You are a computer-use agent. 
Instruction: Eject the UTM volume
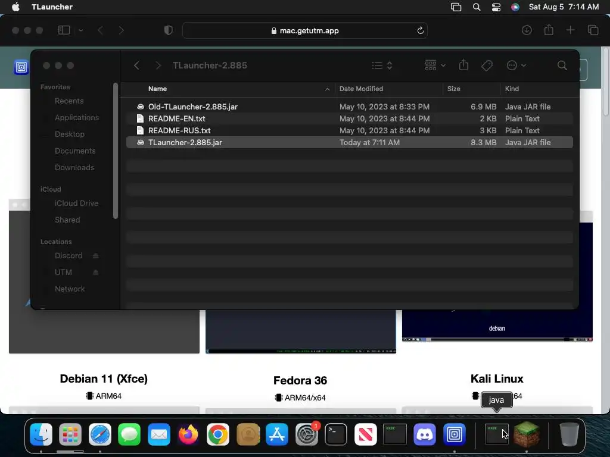pos(96,273)
